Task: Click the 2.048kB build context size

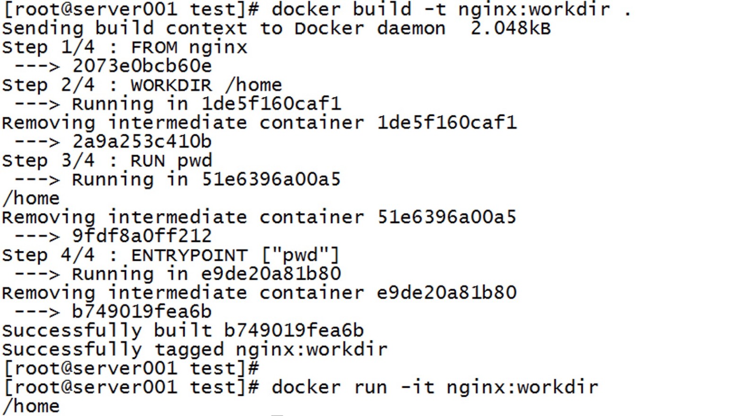Action: [510, 28]
